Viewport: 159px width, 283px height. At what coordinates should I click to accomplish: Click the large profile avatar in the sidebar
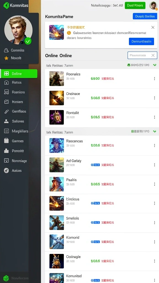pos(18,30)
